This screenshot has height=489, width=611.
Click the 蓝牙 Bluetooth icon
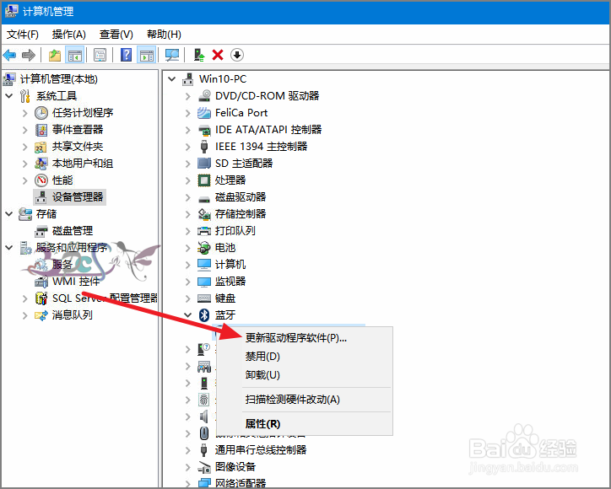pyautogui.click(x=204, y=315)
